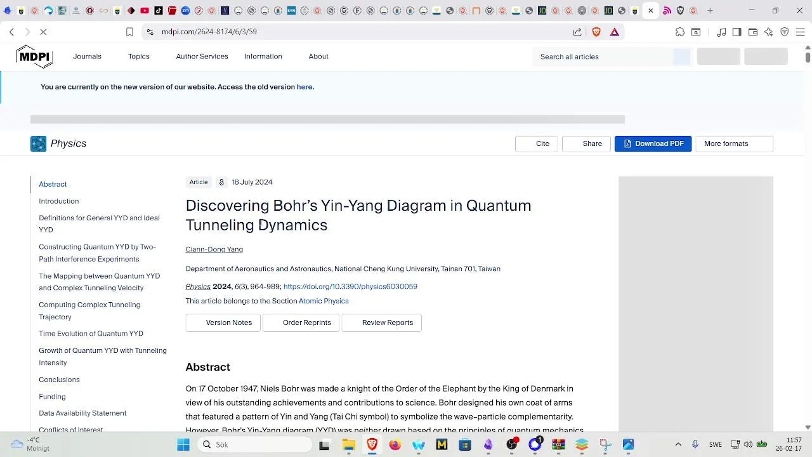Jump to Mapping between Quantum YYD section
The width and height of the screenshot is (812, 457).
tap(99, 282)
